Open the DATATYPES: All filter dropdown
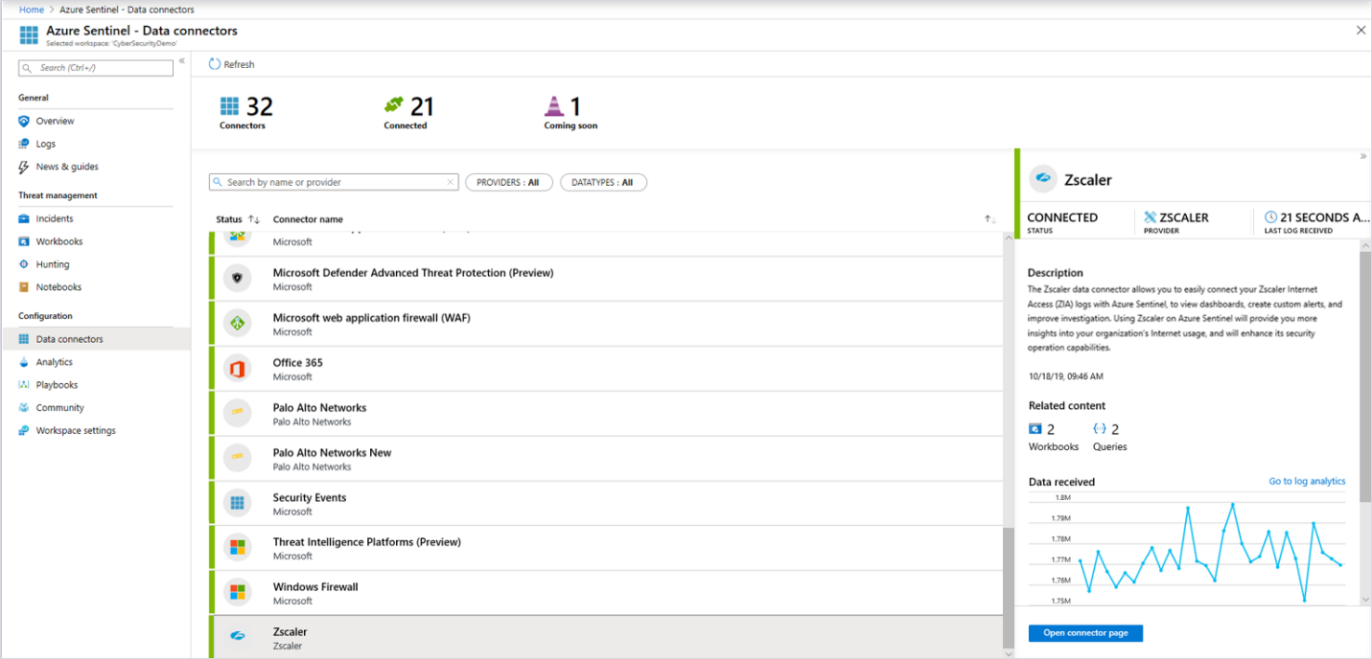 (x=603, y=182)
